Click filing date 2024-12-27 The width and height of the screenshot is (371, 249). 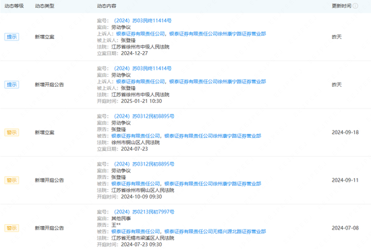[134, 54]
